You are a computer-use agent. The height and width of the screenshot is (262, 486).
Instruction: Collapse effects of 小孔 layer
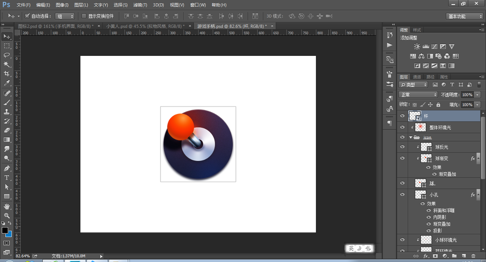pos(478,194)
